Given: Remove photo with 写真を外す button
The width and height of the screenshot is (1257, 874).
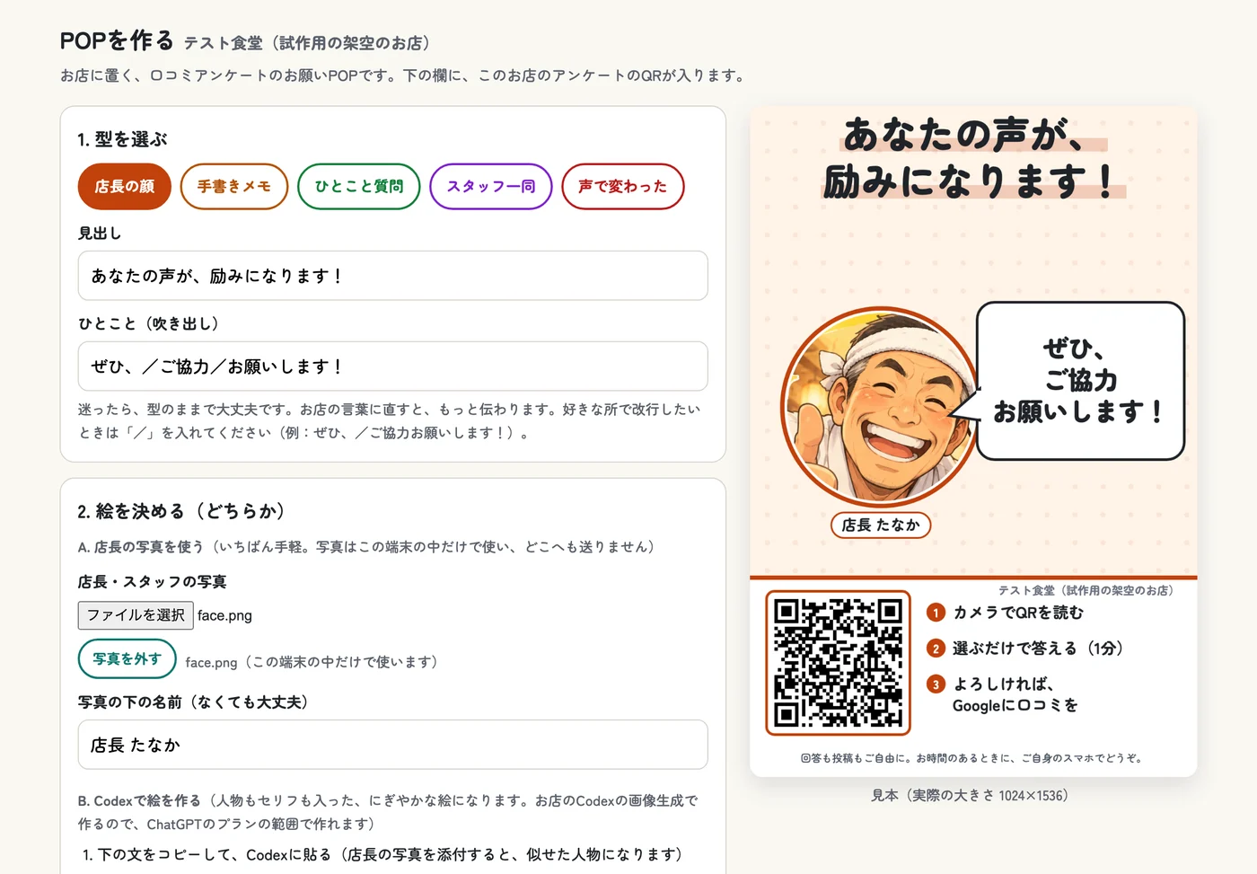Looking at the screenshot, I should 127,659.
